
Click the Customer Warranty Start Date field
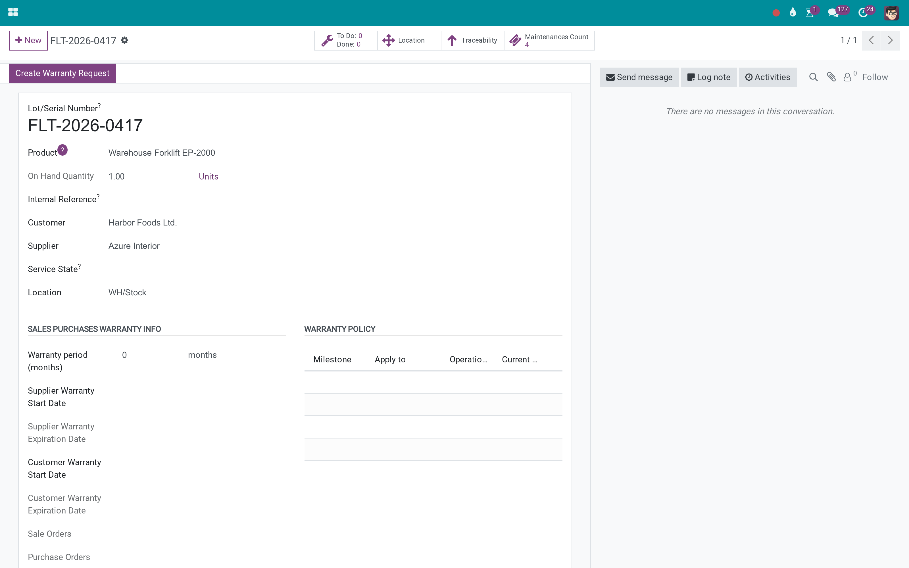click(204, 462)
